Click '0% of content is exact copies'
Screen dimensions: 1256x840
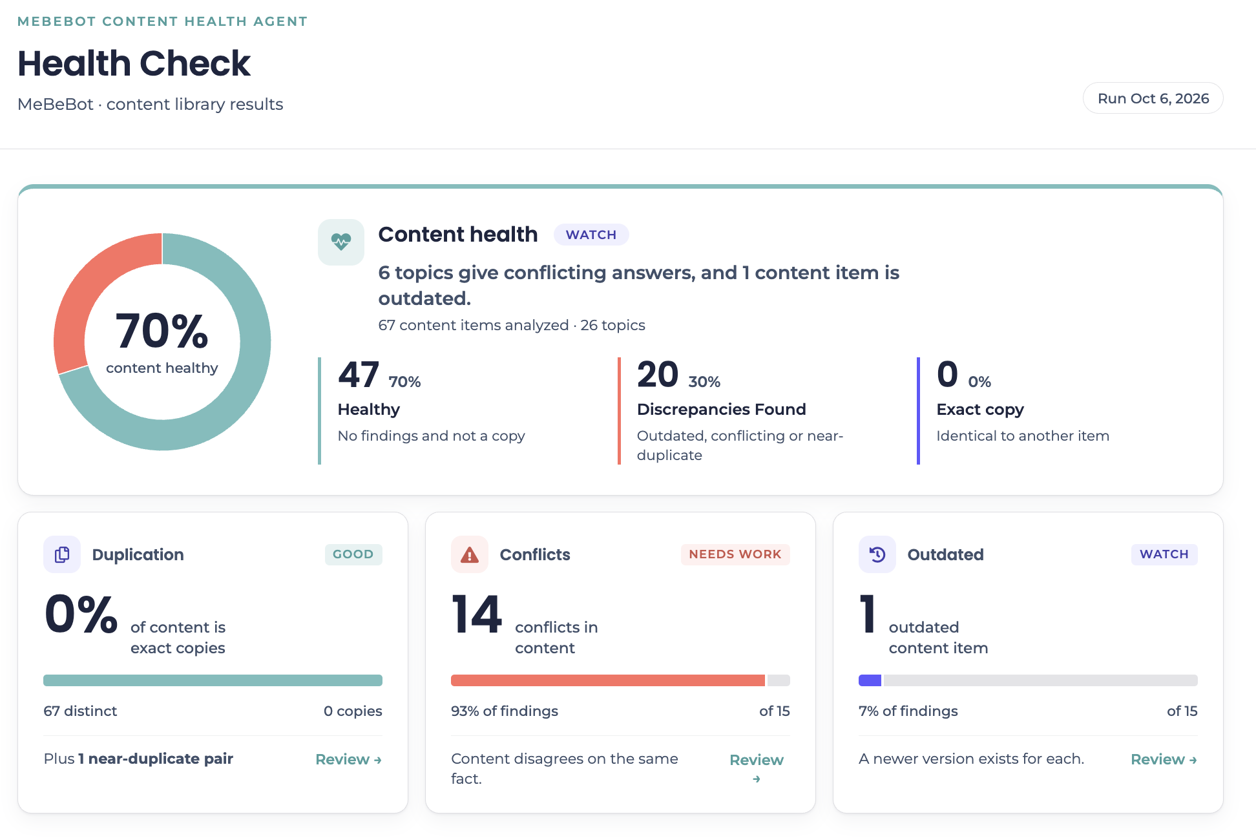click(x=135, y=624)
